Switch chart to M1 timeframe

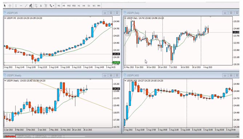point(59,6)
